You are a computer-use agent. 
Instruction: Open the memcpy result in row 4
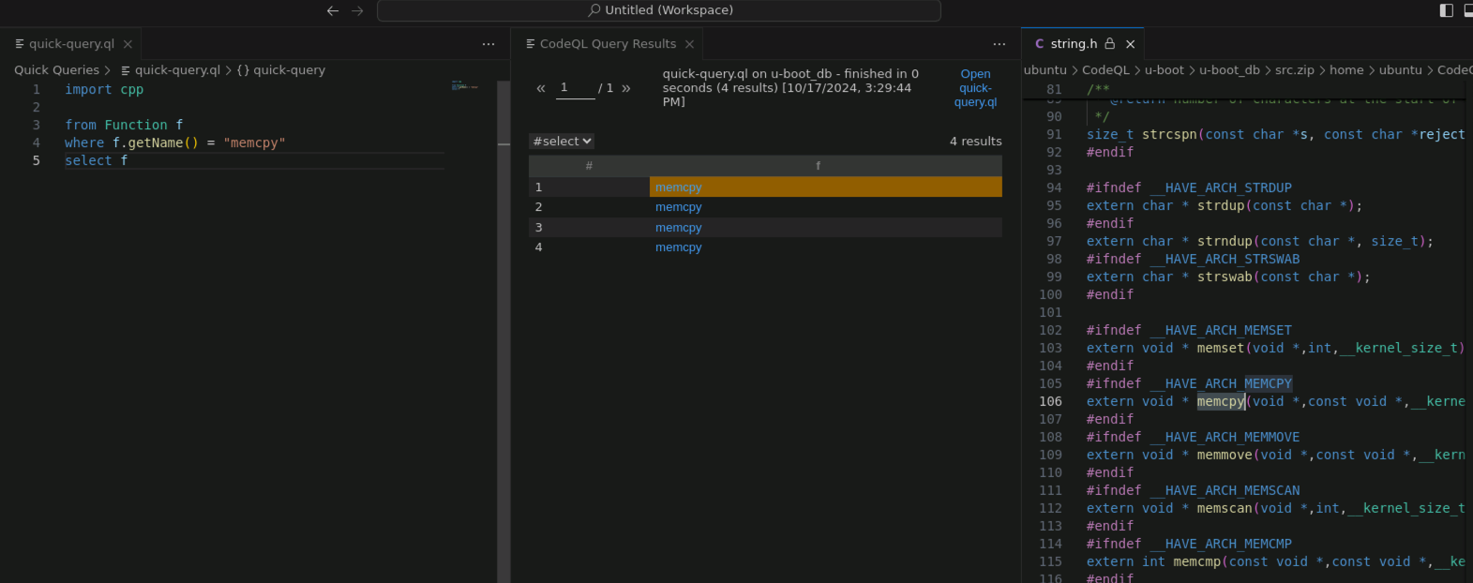click(678, 247)
